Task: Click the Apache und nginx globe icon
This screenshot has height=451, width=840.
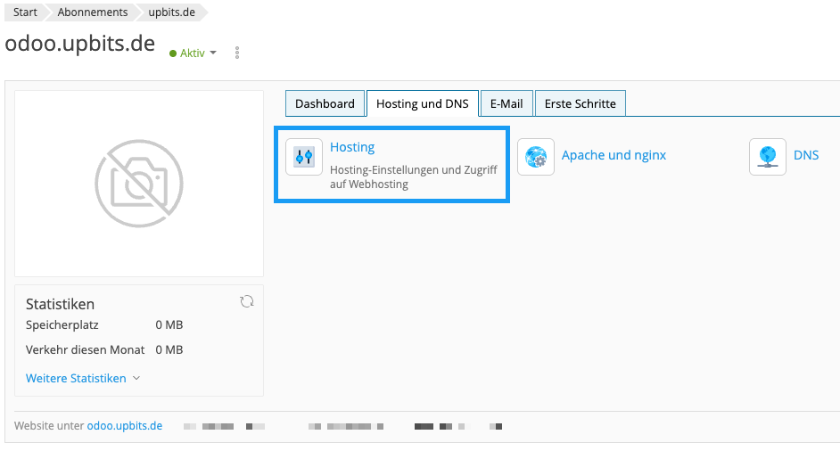Action: point(536,157)
